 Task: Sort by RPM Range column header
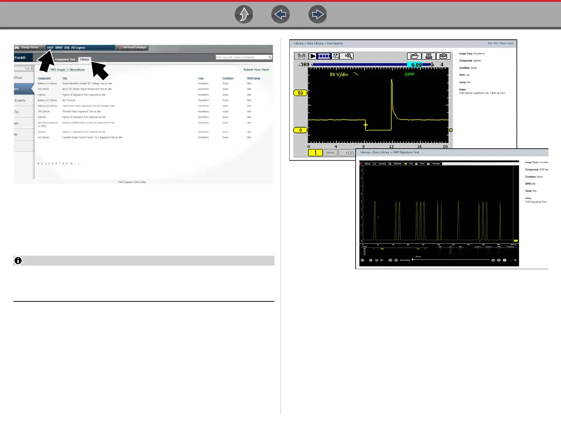coord(254,78)
